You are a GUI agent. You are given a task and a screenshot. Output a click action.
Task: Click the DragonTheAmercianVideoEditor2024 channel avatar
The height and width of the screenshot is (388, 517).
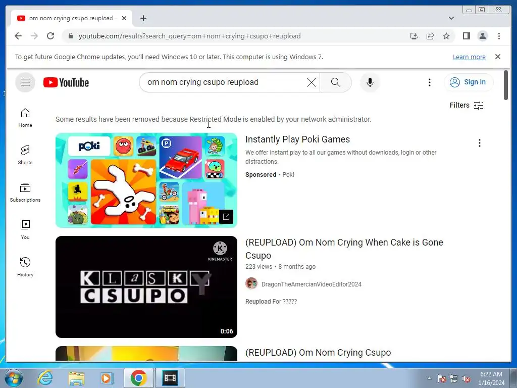coord(251,284)
